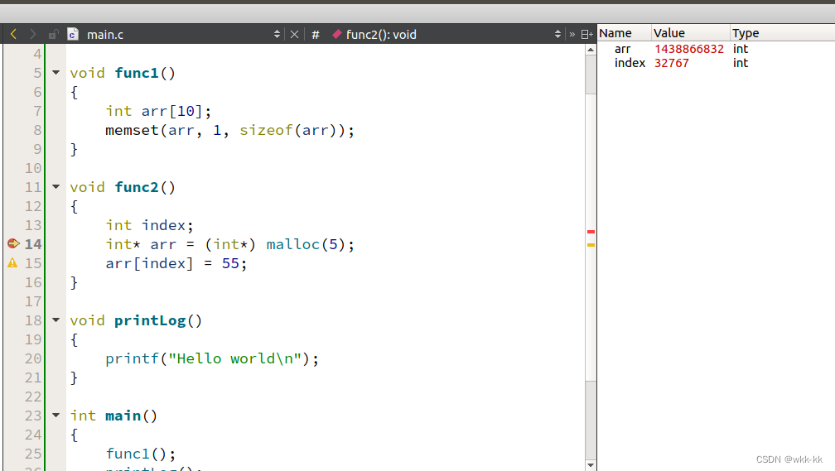Toggle the breakpoint marker on line 14
835x471 pixels.
[x=13, y=243]
